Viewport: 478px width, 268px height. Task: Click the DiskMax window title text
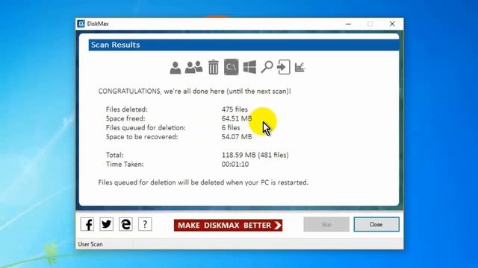(x=98, y=24)
